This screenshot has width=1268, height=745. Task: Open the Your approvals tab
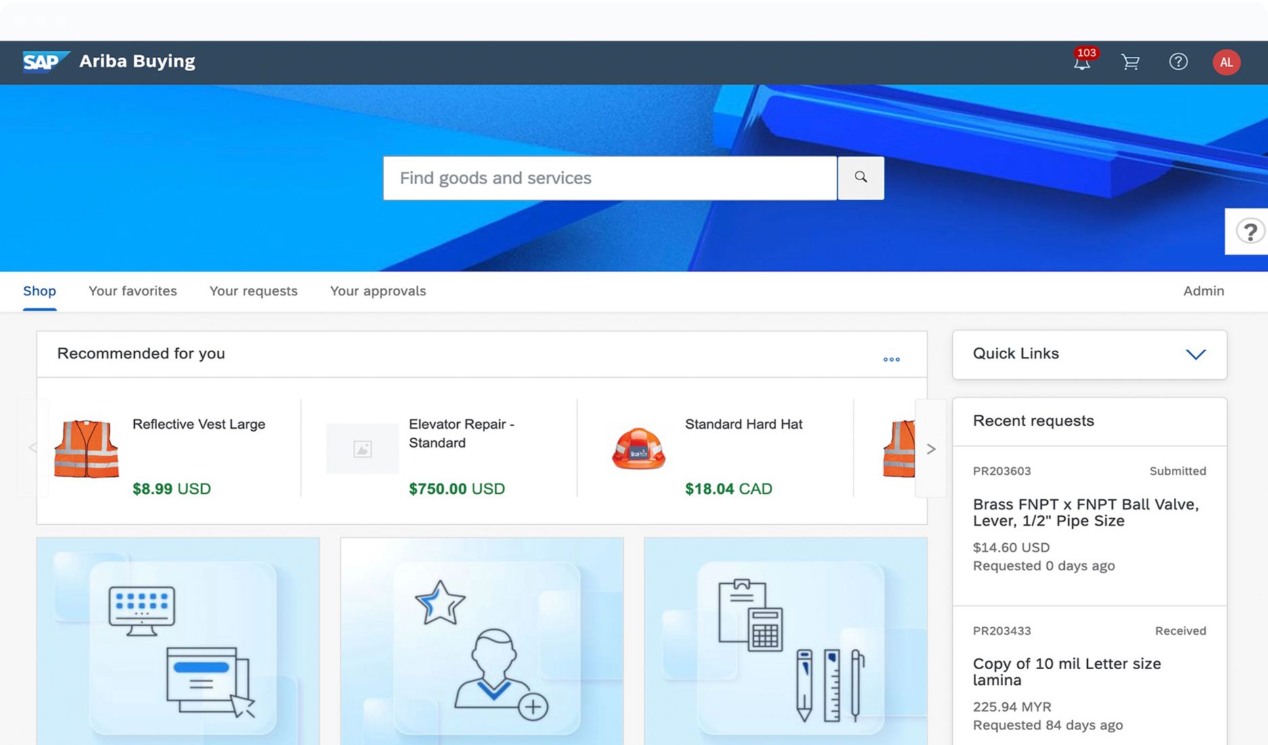[377, 291]
